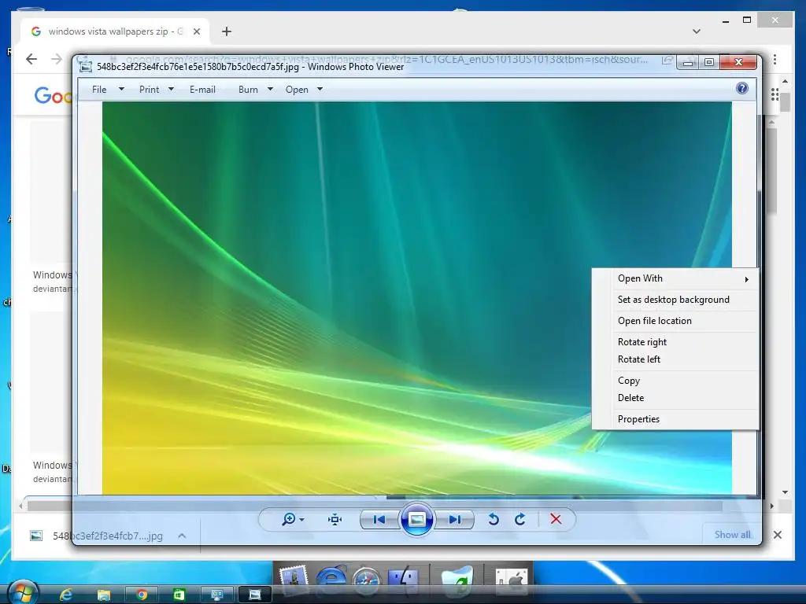Click the Google logo in Chrome

[x=53, y=95]
